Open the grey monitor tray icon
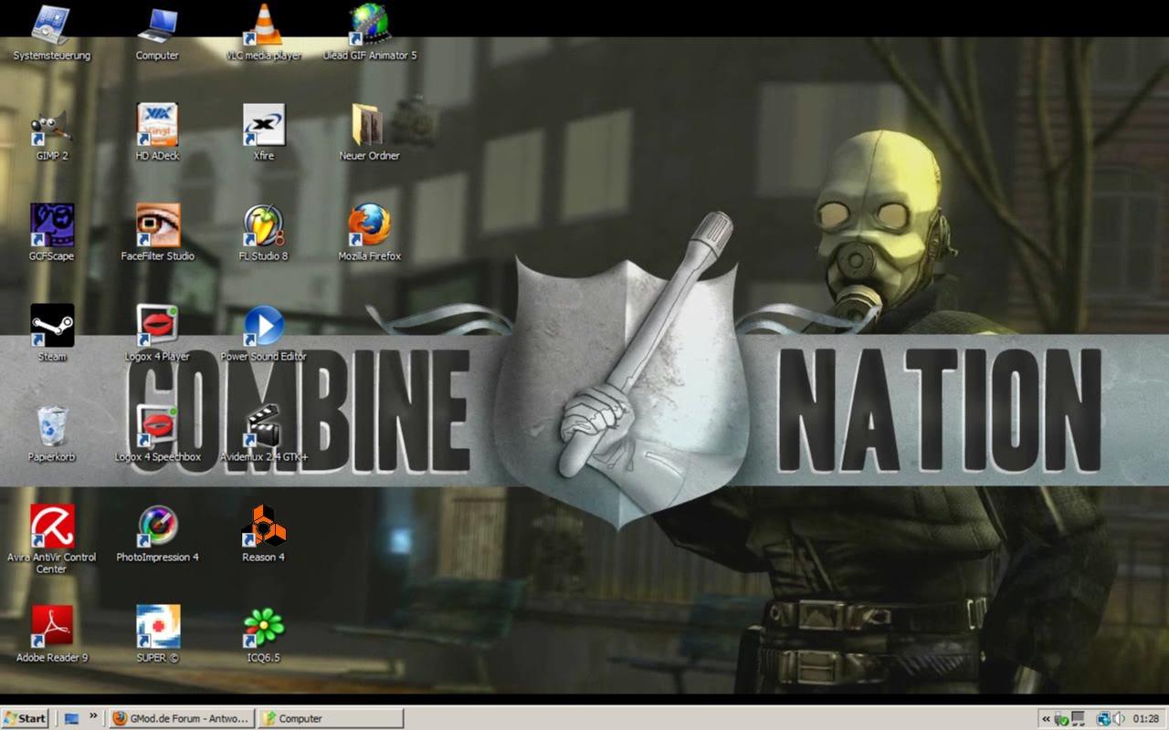Image resolution: width=1169 pixels, height=730 pixels. (x=1079, y=719)
